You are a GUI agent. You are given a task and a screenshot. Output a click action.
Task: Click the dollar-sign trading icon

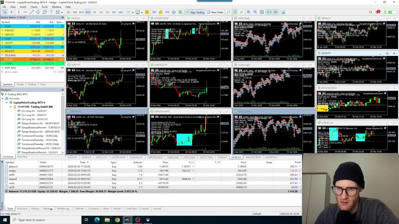[147, 12]
